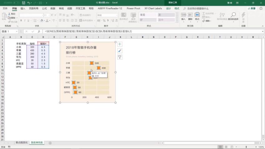The image size is (265, 149).
Task: Open the 公式 ribbon tab
Action: (44, 8)
